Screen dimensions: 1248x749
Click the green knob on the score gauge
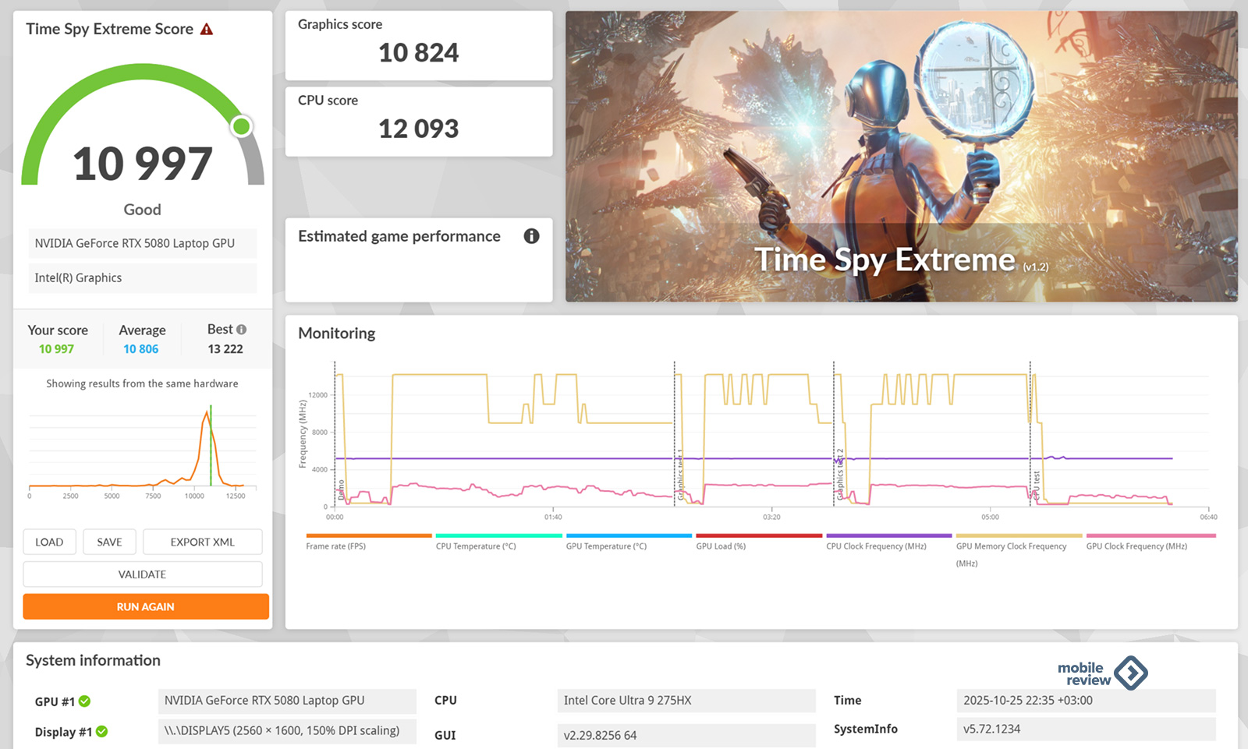pyautogui.click(x=242, y=126)
